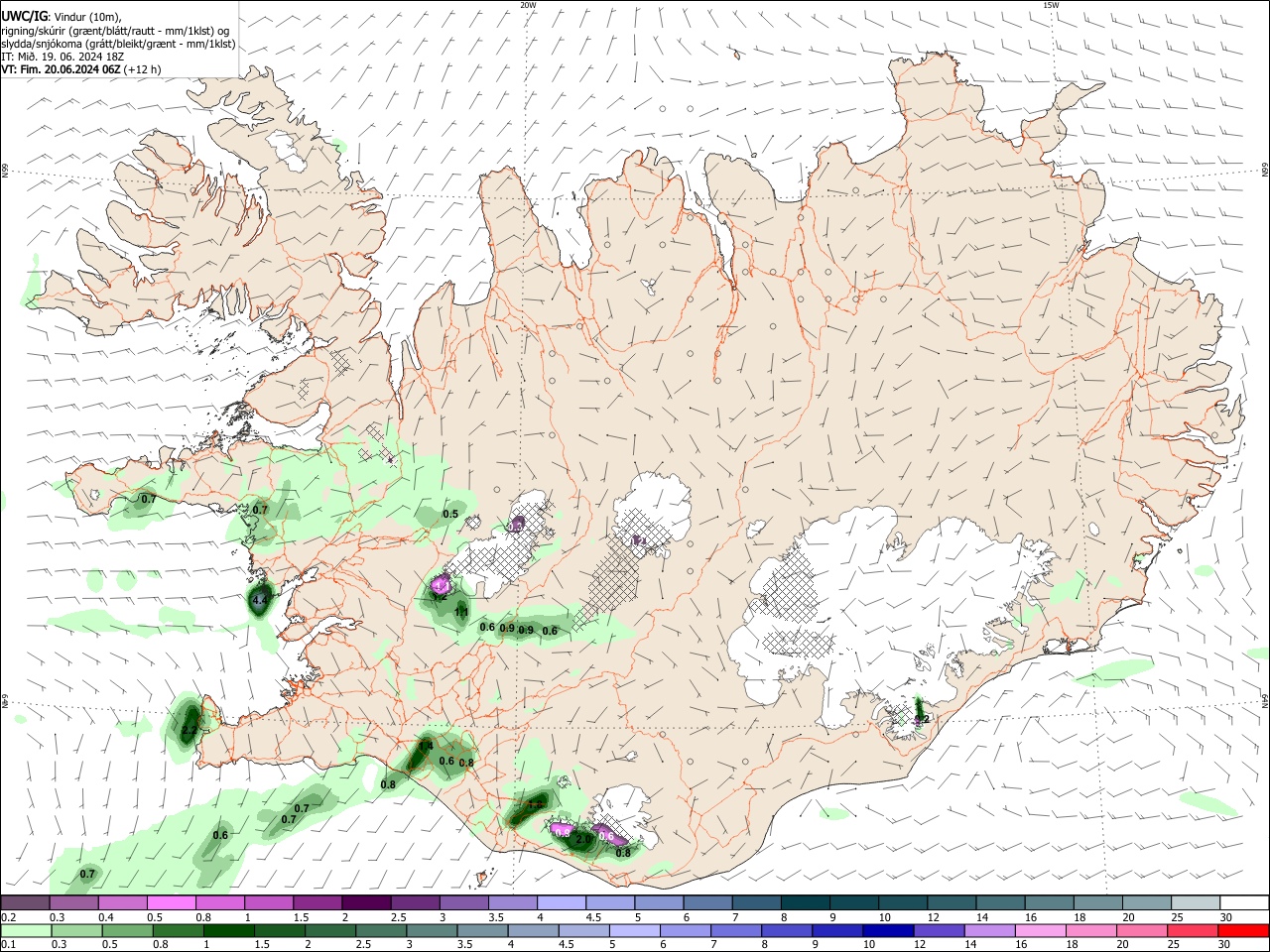Pick the bright pink 0.5 swatch in upper legend
Screen dimensions: 1270x952
click(172, 902)
